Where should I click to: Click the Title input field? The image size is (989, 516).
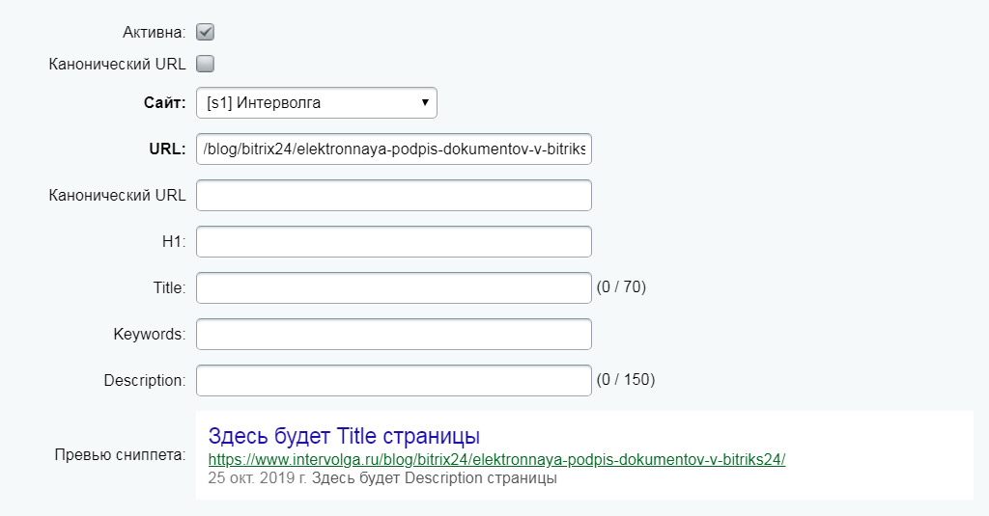point(394,288)
